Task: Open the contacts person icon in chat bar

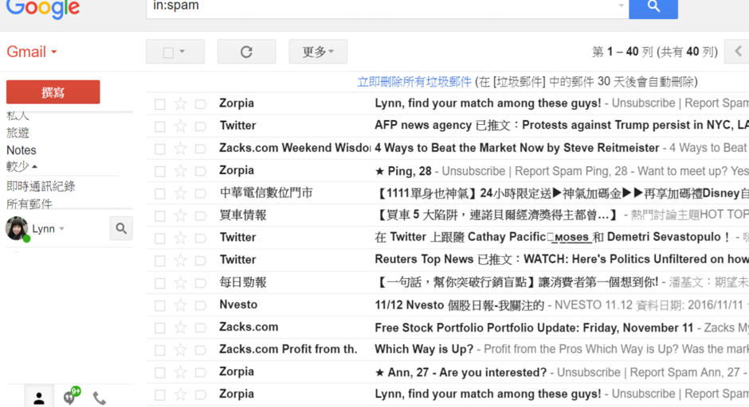Action: coord(39,398)
